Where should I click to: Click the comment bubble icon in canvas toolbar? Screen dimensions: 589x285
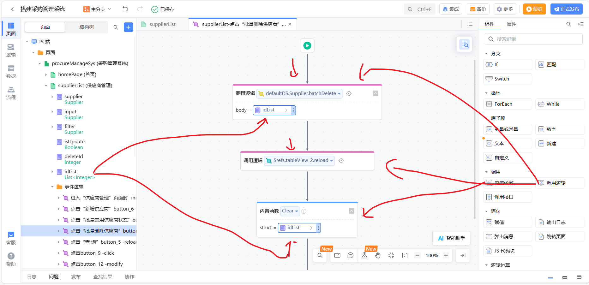[350, 255]
